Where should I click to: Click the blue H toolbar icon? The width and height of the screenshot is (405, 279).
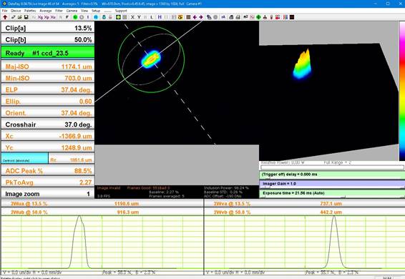point(160,17)
